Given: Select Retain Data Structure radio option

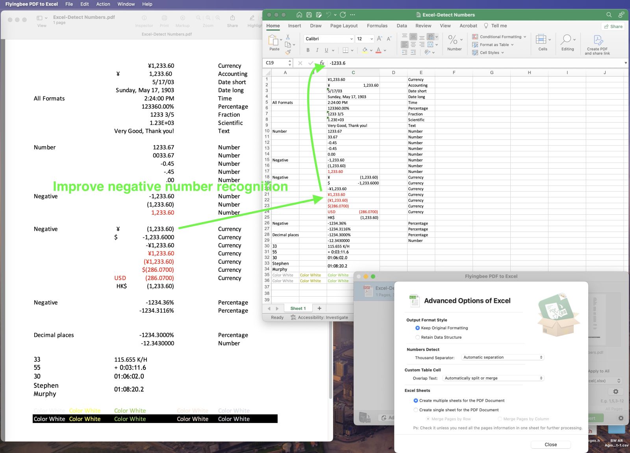Looking at the screenshot, I should (417, 337).
